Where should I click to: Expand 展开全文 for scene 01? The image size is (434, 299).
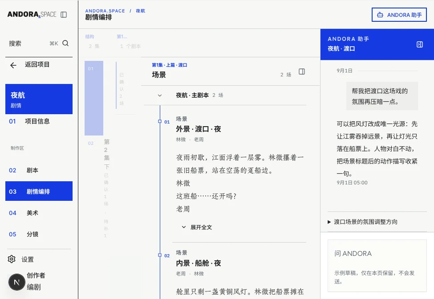(197, 227)
